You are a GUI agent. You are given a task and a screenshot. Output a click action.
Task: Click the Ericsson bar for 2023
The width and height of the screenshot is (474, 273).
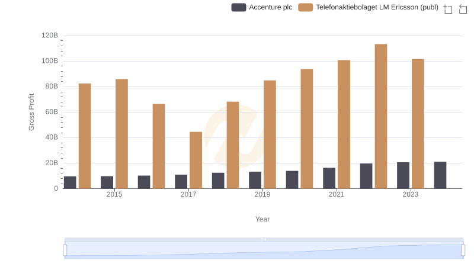(x=418, y=124)
